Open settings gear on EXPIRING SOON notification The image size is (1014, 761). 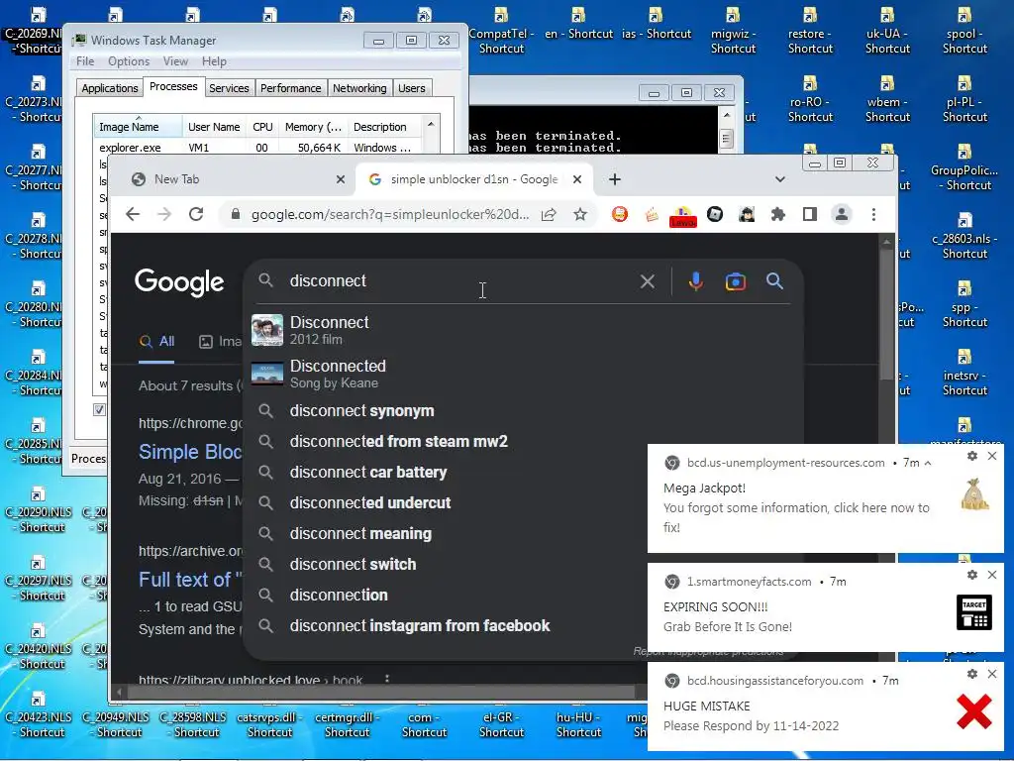972,575
